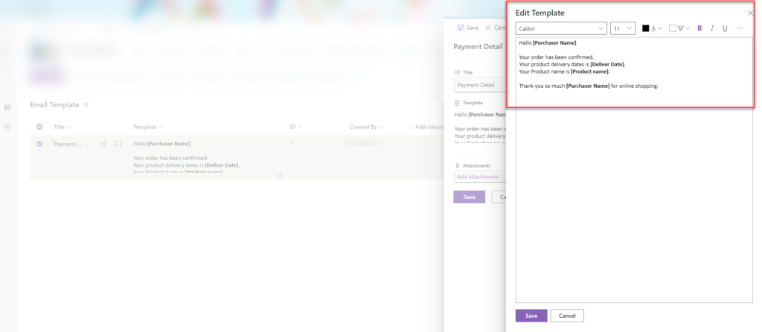Toggle bold formatting in Edit Template toolbar
Image resolution: width=762 pixels, height=332 pixels.
point(699,28)
